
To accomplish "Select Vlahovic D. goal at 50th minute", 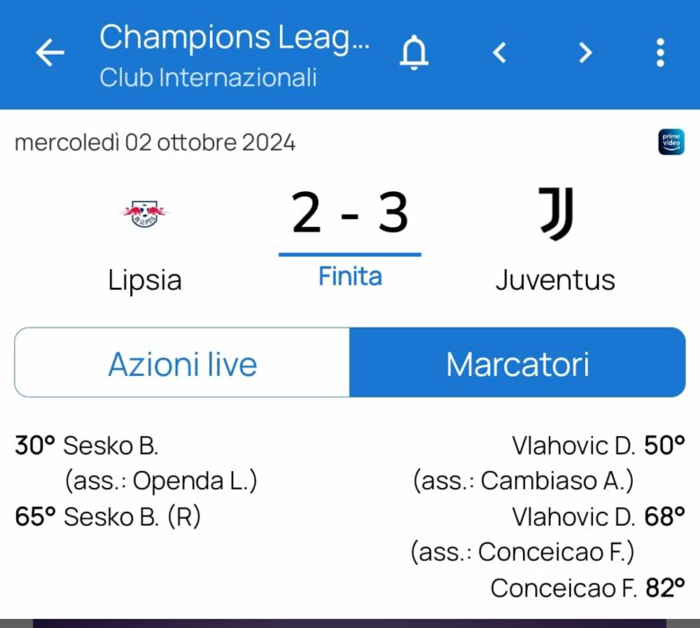I will 573,445.
